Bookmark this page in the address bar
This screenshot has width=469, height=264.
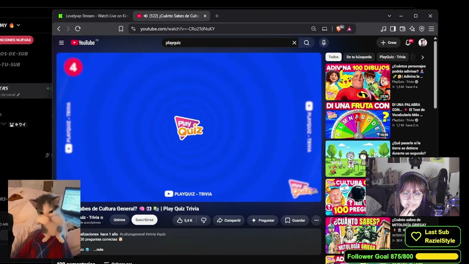pyautogui.click(x=121, y=29)
